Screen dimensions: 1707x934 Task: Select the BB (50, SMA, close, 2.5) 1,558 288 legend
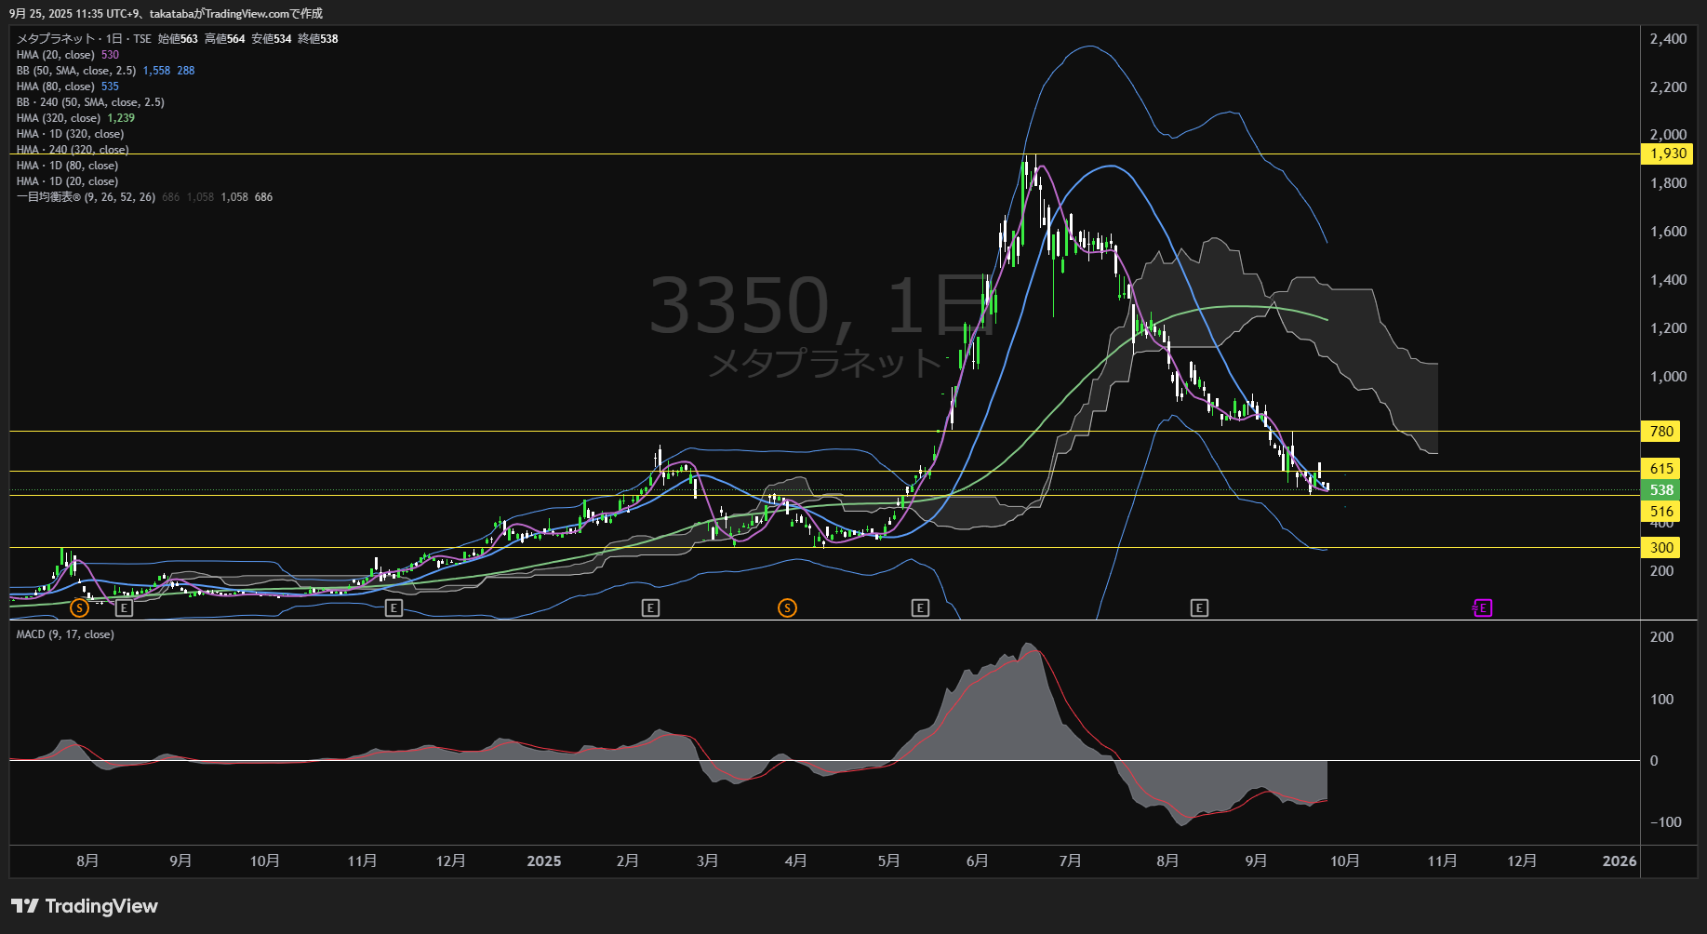105,71
